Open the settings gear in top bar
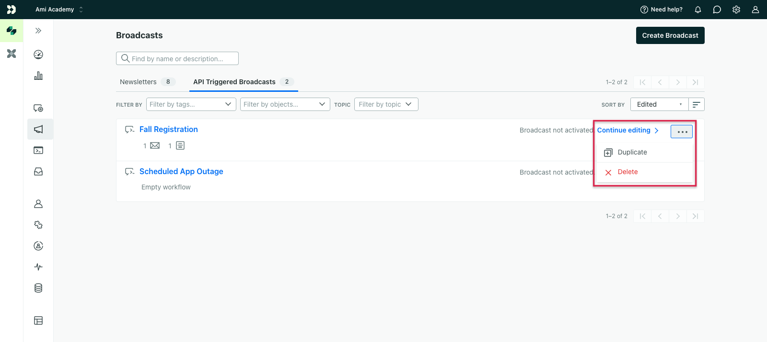 click(x=736, y=10)
